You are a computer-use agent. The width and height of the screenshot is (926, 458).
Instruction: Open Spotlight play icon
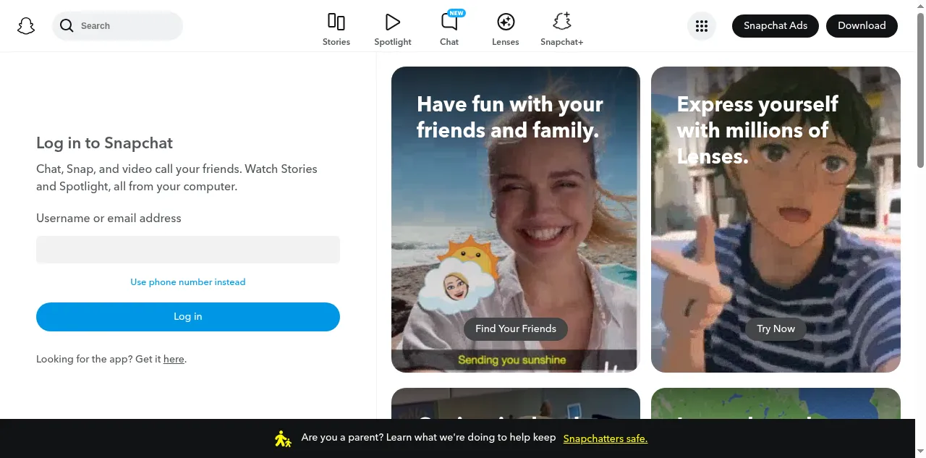[393, 22]
